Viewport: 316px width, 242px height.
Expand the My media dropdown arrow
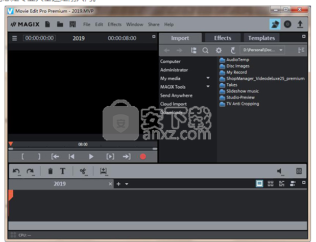click(208, 78)
